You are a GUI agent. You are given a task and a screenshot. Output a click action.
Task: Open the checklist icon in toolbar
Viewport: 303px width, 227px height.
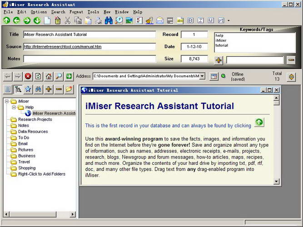coord(139,20)
